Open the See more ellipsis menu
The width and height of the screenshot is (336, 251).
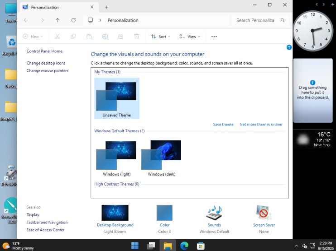(214, 37)
